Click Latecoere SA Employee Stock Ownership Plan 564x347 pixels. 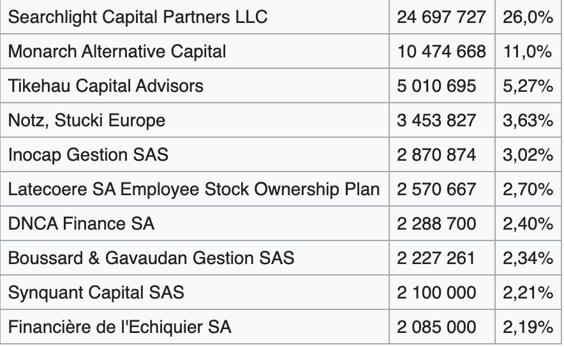point(195,189)
